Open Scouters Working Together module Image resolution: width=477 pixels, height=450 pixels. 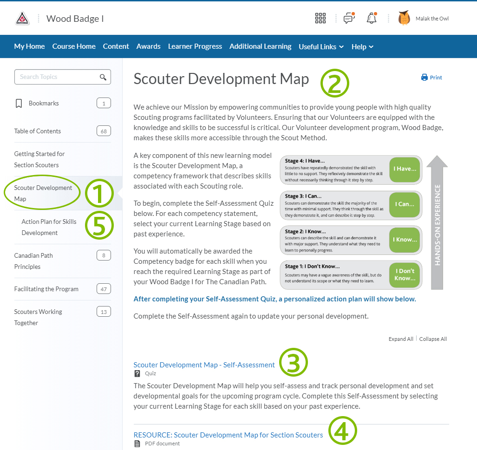(x=38, y=317)
